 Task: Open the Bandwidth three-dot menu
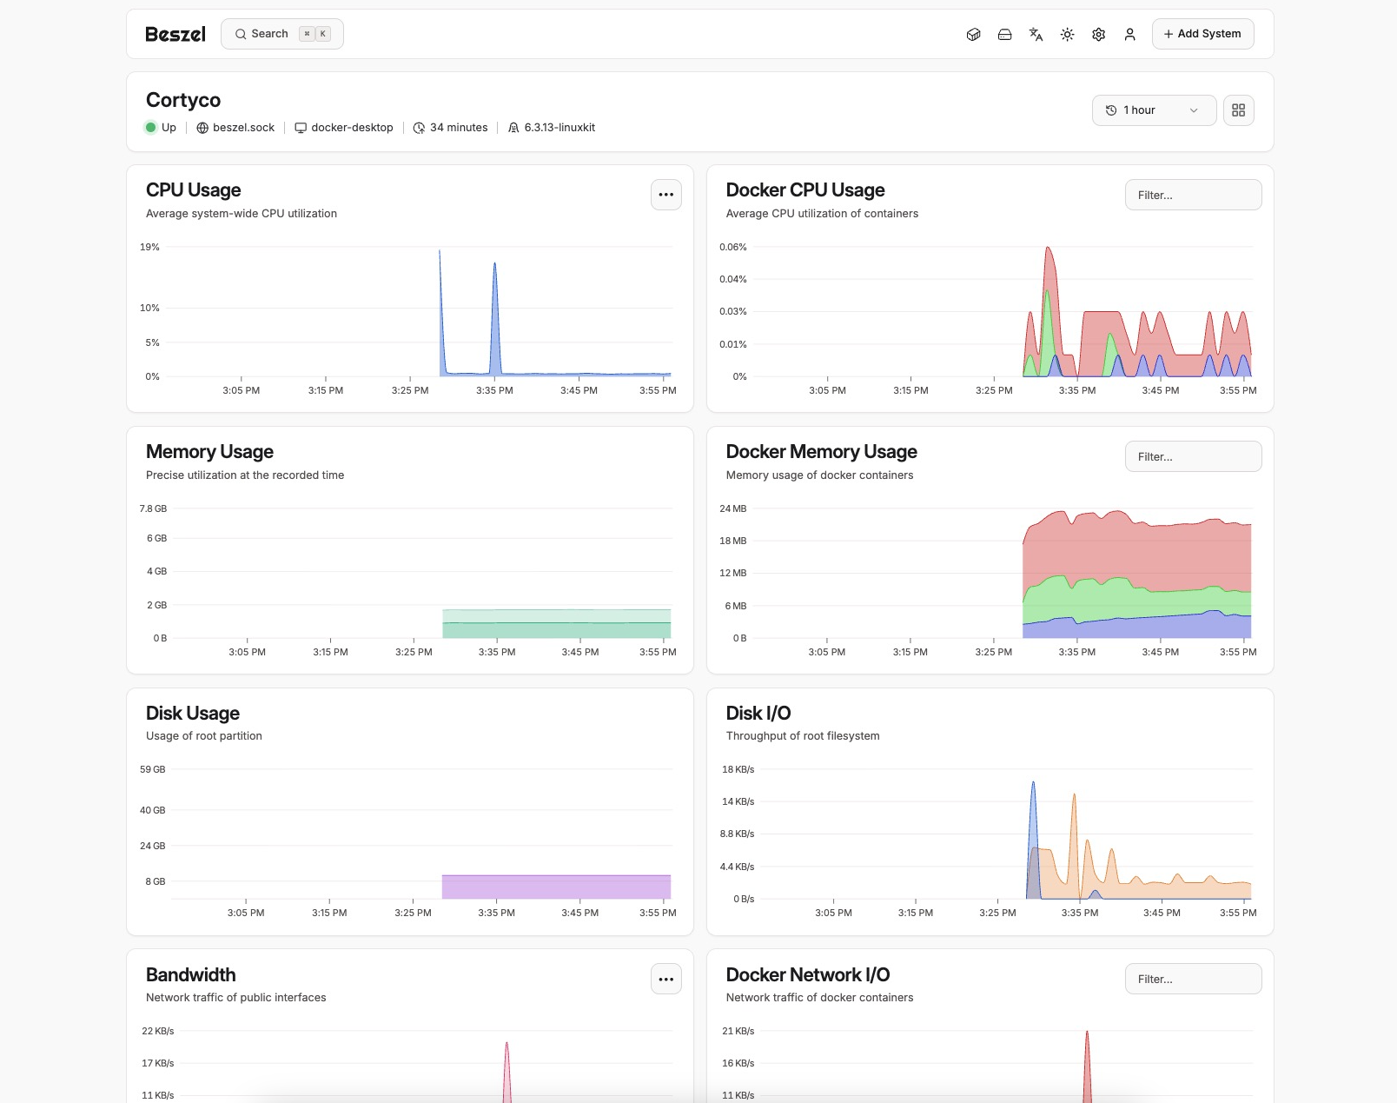point(666,979)
